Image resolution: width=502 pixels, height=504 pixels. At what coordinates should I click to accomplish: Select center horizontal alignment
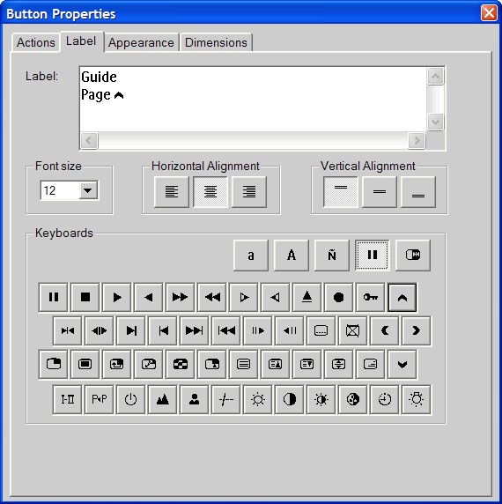click(210, 192)
